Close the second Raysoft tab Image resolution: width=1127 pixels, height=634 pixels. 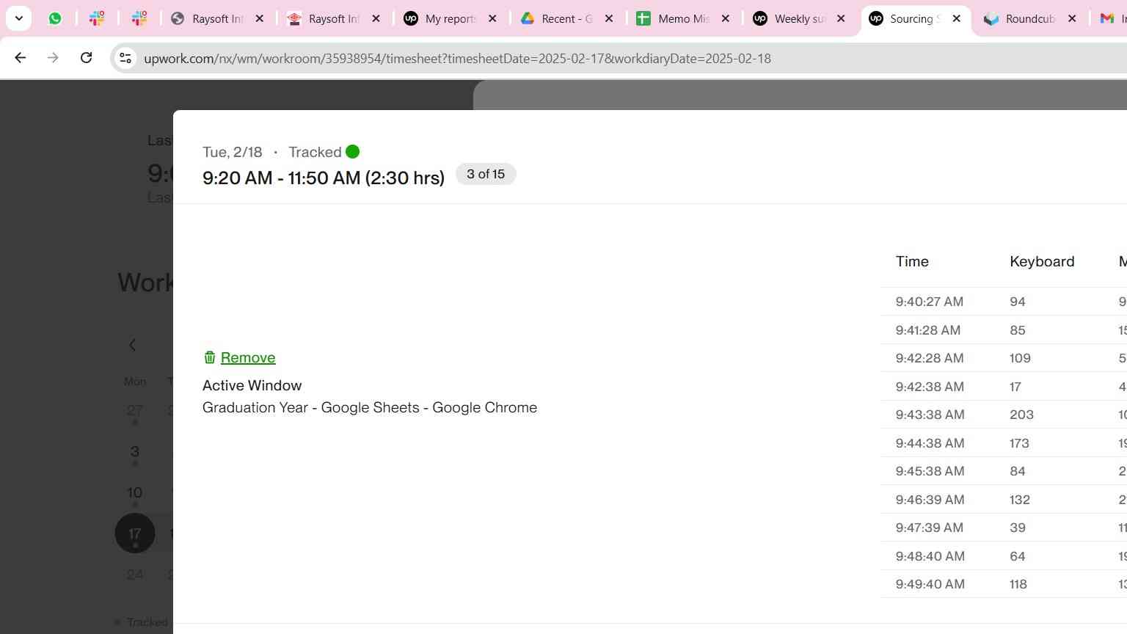click(376, 18)
